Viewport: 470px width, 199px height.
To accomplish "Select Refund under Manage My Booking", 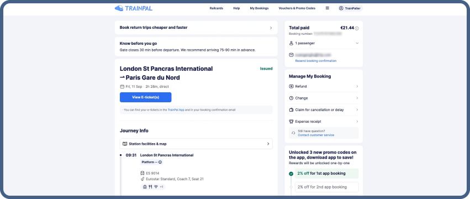I will click(x=324, y=86).
